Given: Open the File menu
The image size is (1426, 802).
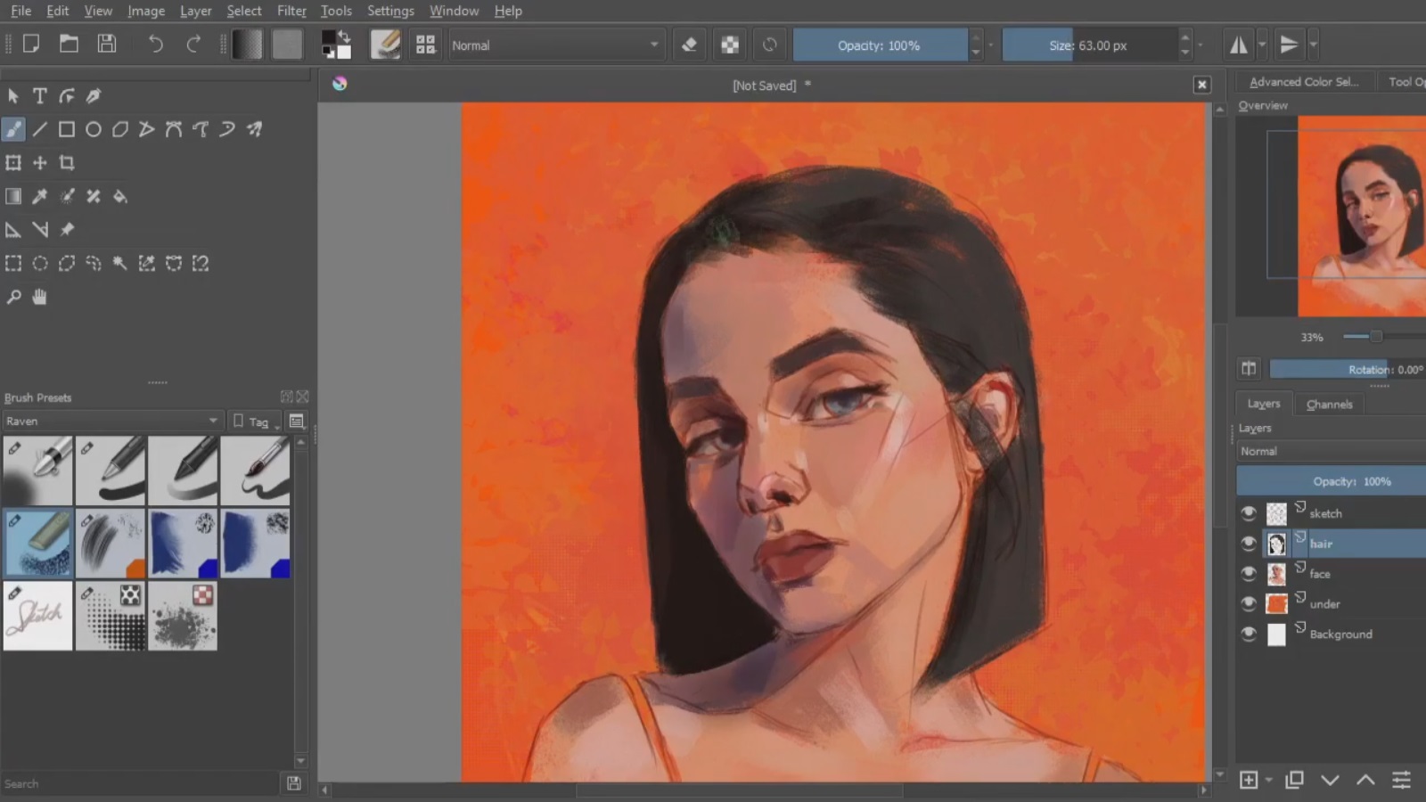Looking at the screenshot, I should [20, 11].
